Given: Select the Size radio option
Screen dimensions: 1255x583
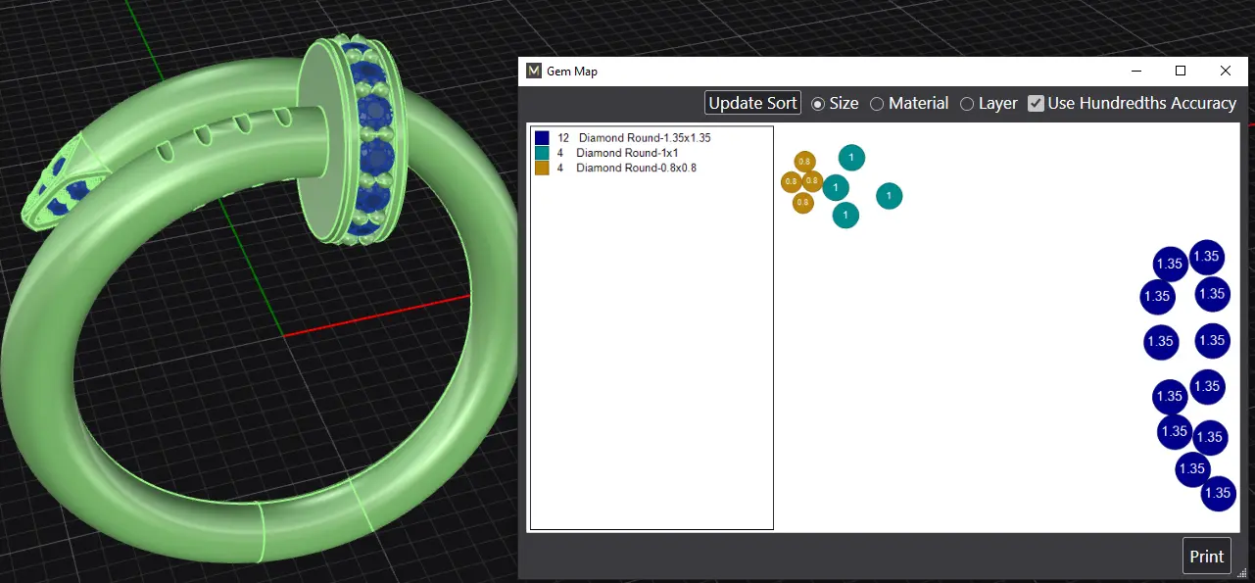Looking at the screenshot, I should [818, 104].
